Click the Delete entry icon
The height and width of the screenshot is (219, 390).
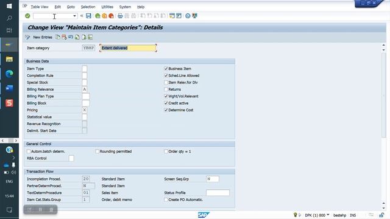pyautogui.click(x=64, y=37)
